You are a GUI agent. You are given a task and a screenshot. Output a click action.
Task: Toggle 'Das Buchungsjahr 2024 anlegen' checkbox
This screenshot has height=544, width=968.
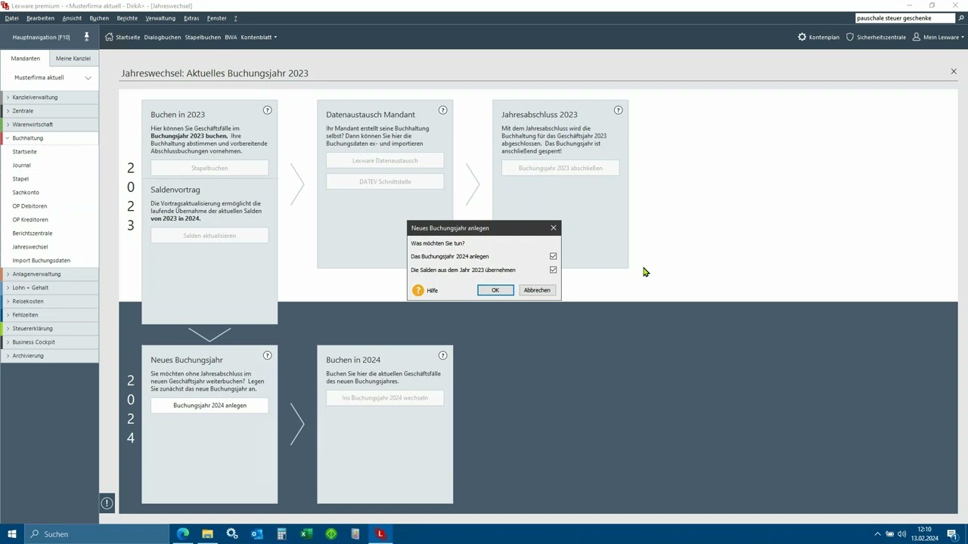[553, 256]
